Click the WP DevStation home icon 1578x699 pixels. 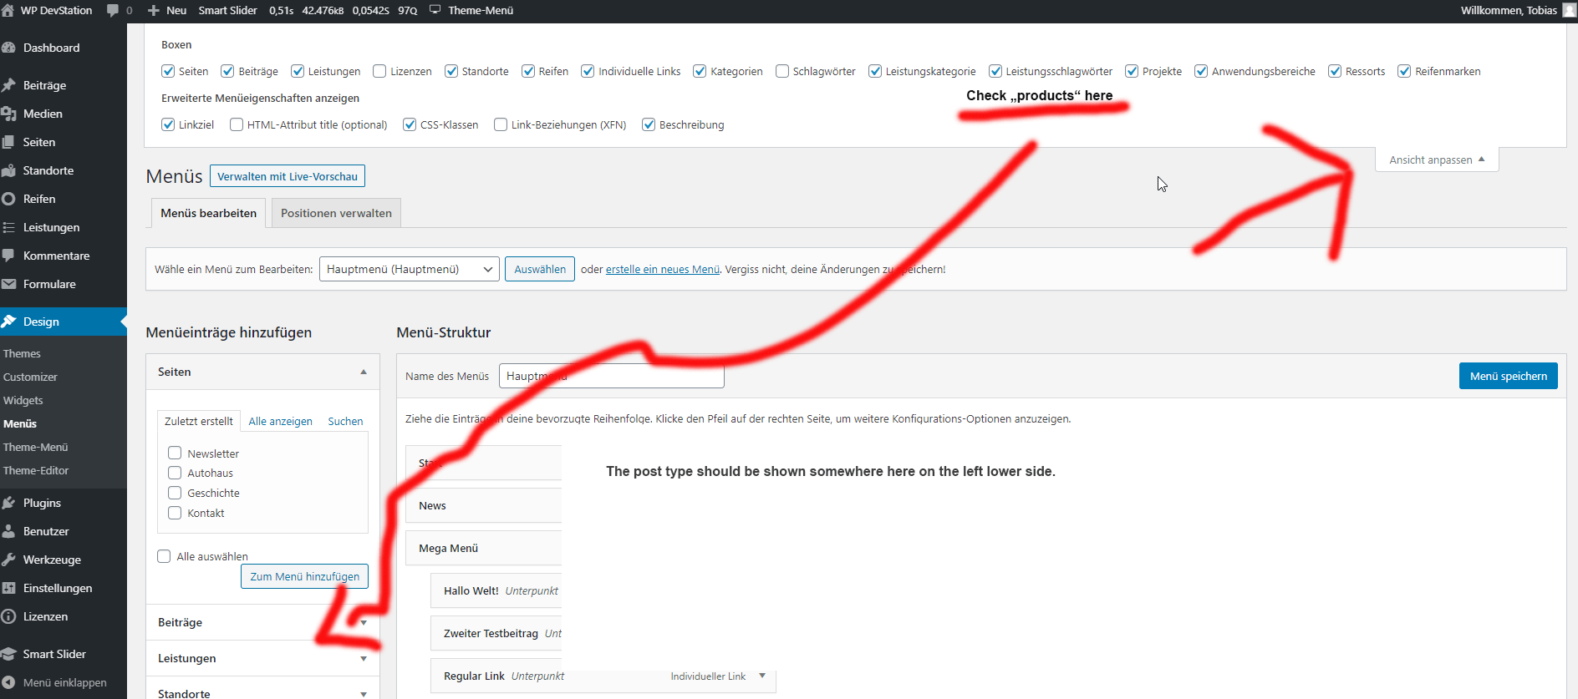(x=8, y=10)
